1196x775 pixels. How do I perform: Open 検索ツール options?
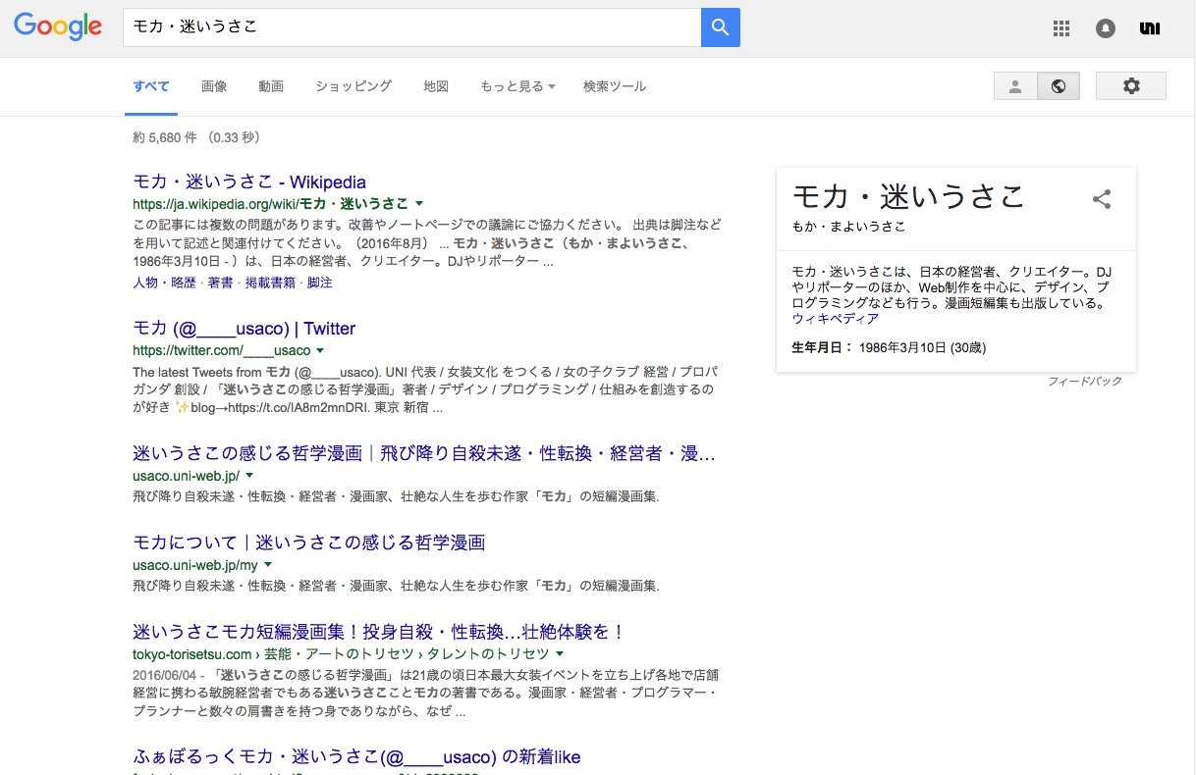pyautogui.click(x=615, y=86)
